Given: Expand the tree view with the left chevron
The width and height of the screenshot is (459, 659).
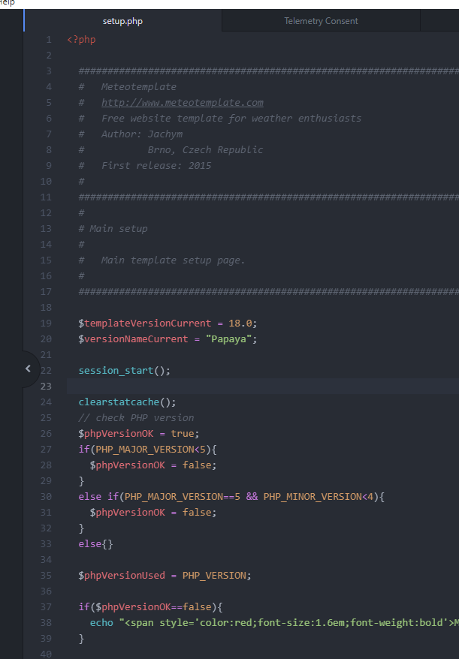Looking at the screenshot, I should [x=28, y=369].
